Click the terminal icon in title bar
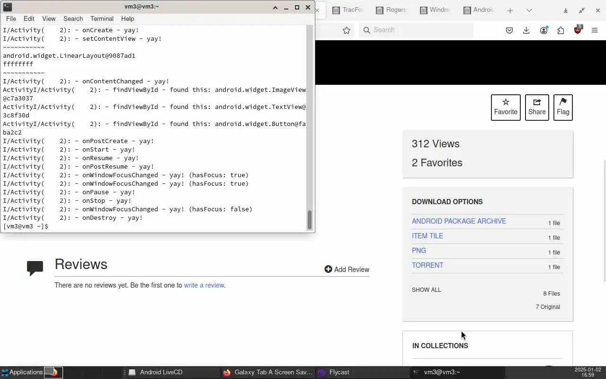Image resolution: width=606 pixels, height=379 pixels. point(7,7)
